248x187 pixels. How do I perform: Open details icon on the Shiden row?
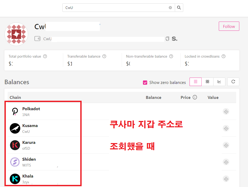point(226,162)
